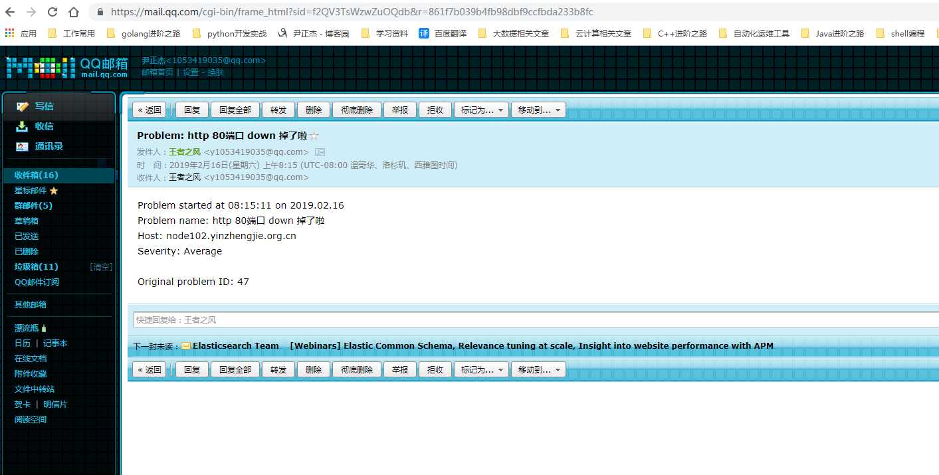This screenshot has height=475, width=939.
Task: Click top 删除 button
Action: [314, 110]
